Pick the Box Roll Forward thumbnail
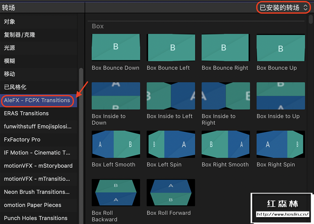314x224 pixels. pos(171,193)
